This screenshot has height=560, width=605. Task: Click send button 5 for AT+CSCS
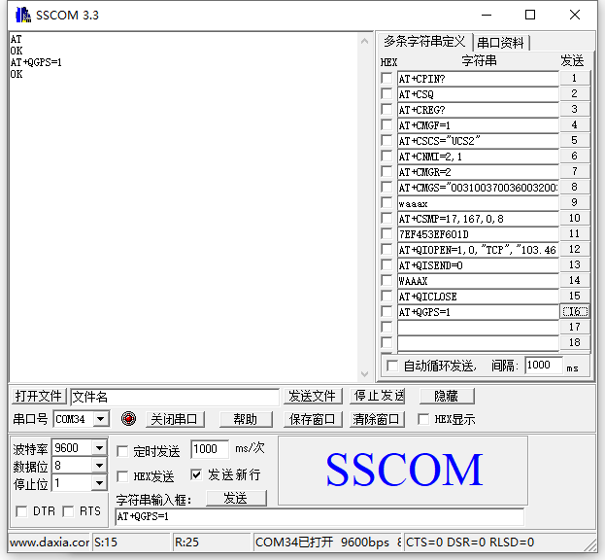tap(574, 140)
